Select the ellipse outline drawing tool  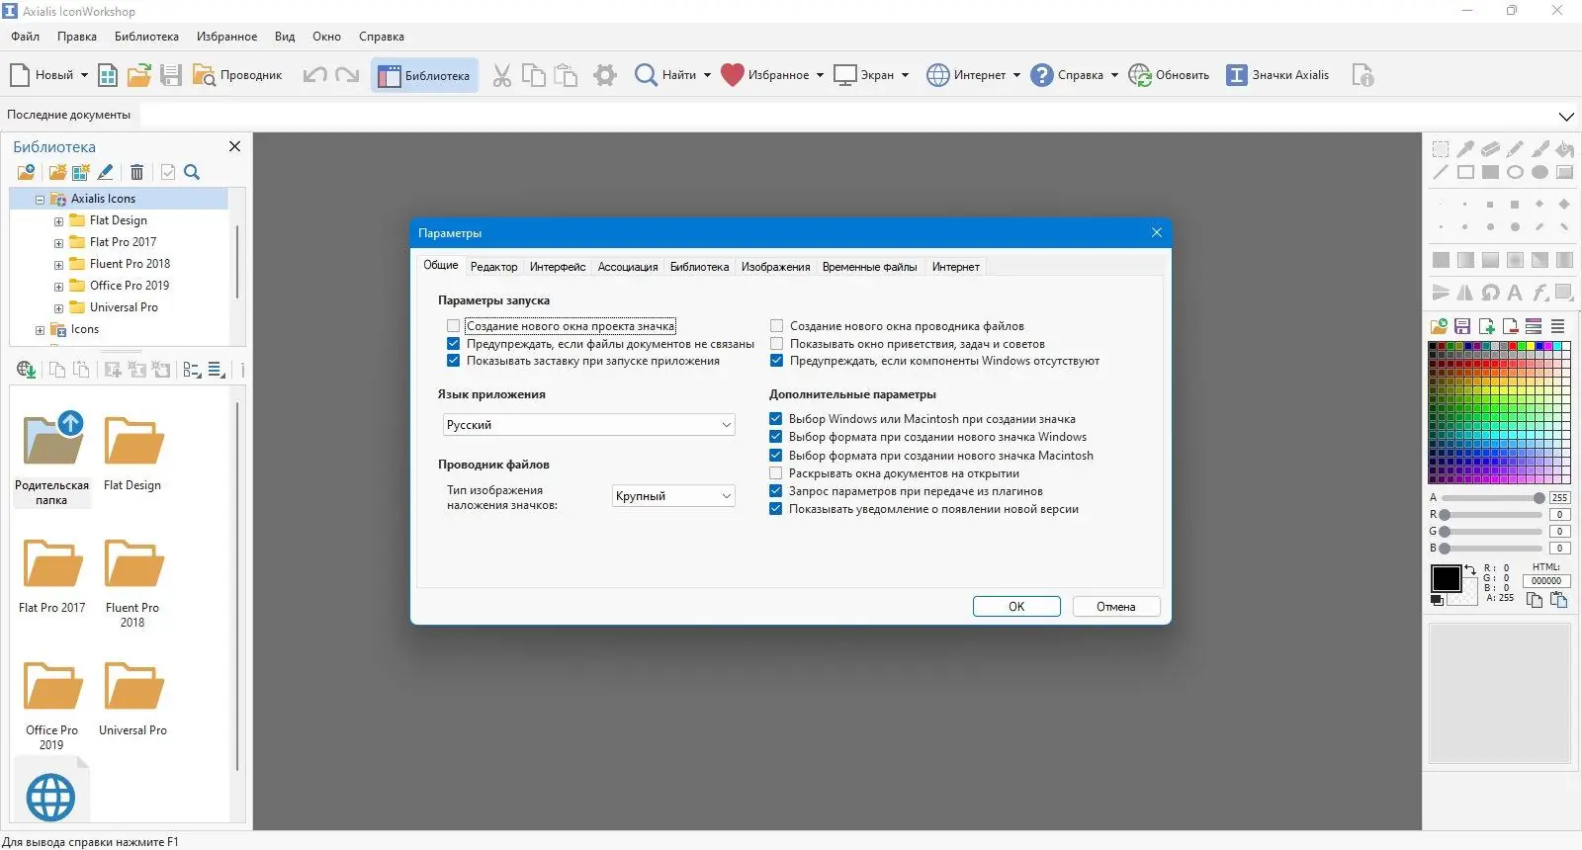click(1515, 172)
